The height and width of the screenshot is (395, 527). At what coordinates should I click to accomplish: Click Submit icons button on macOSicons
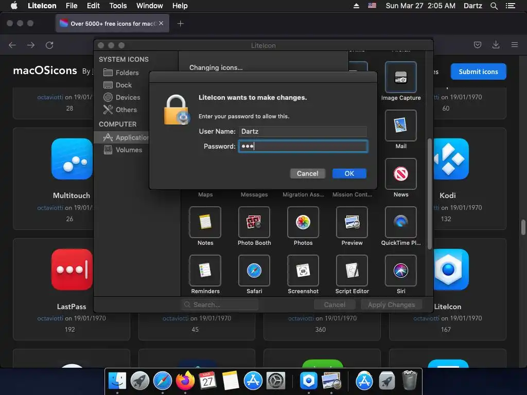[478, 71]
